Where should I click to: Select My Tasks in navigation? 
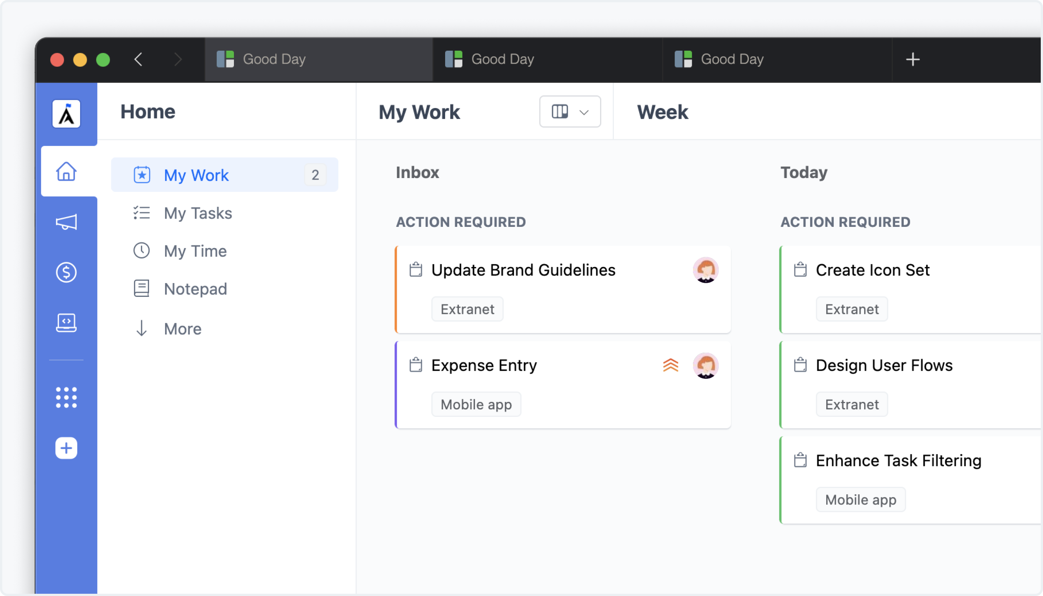click(x=198, y=213)
